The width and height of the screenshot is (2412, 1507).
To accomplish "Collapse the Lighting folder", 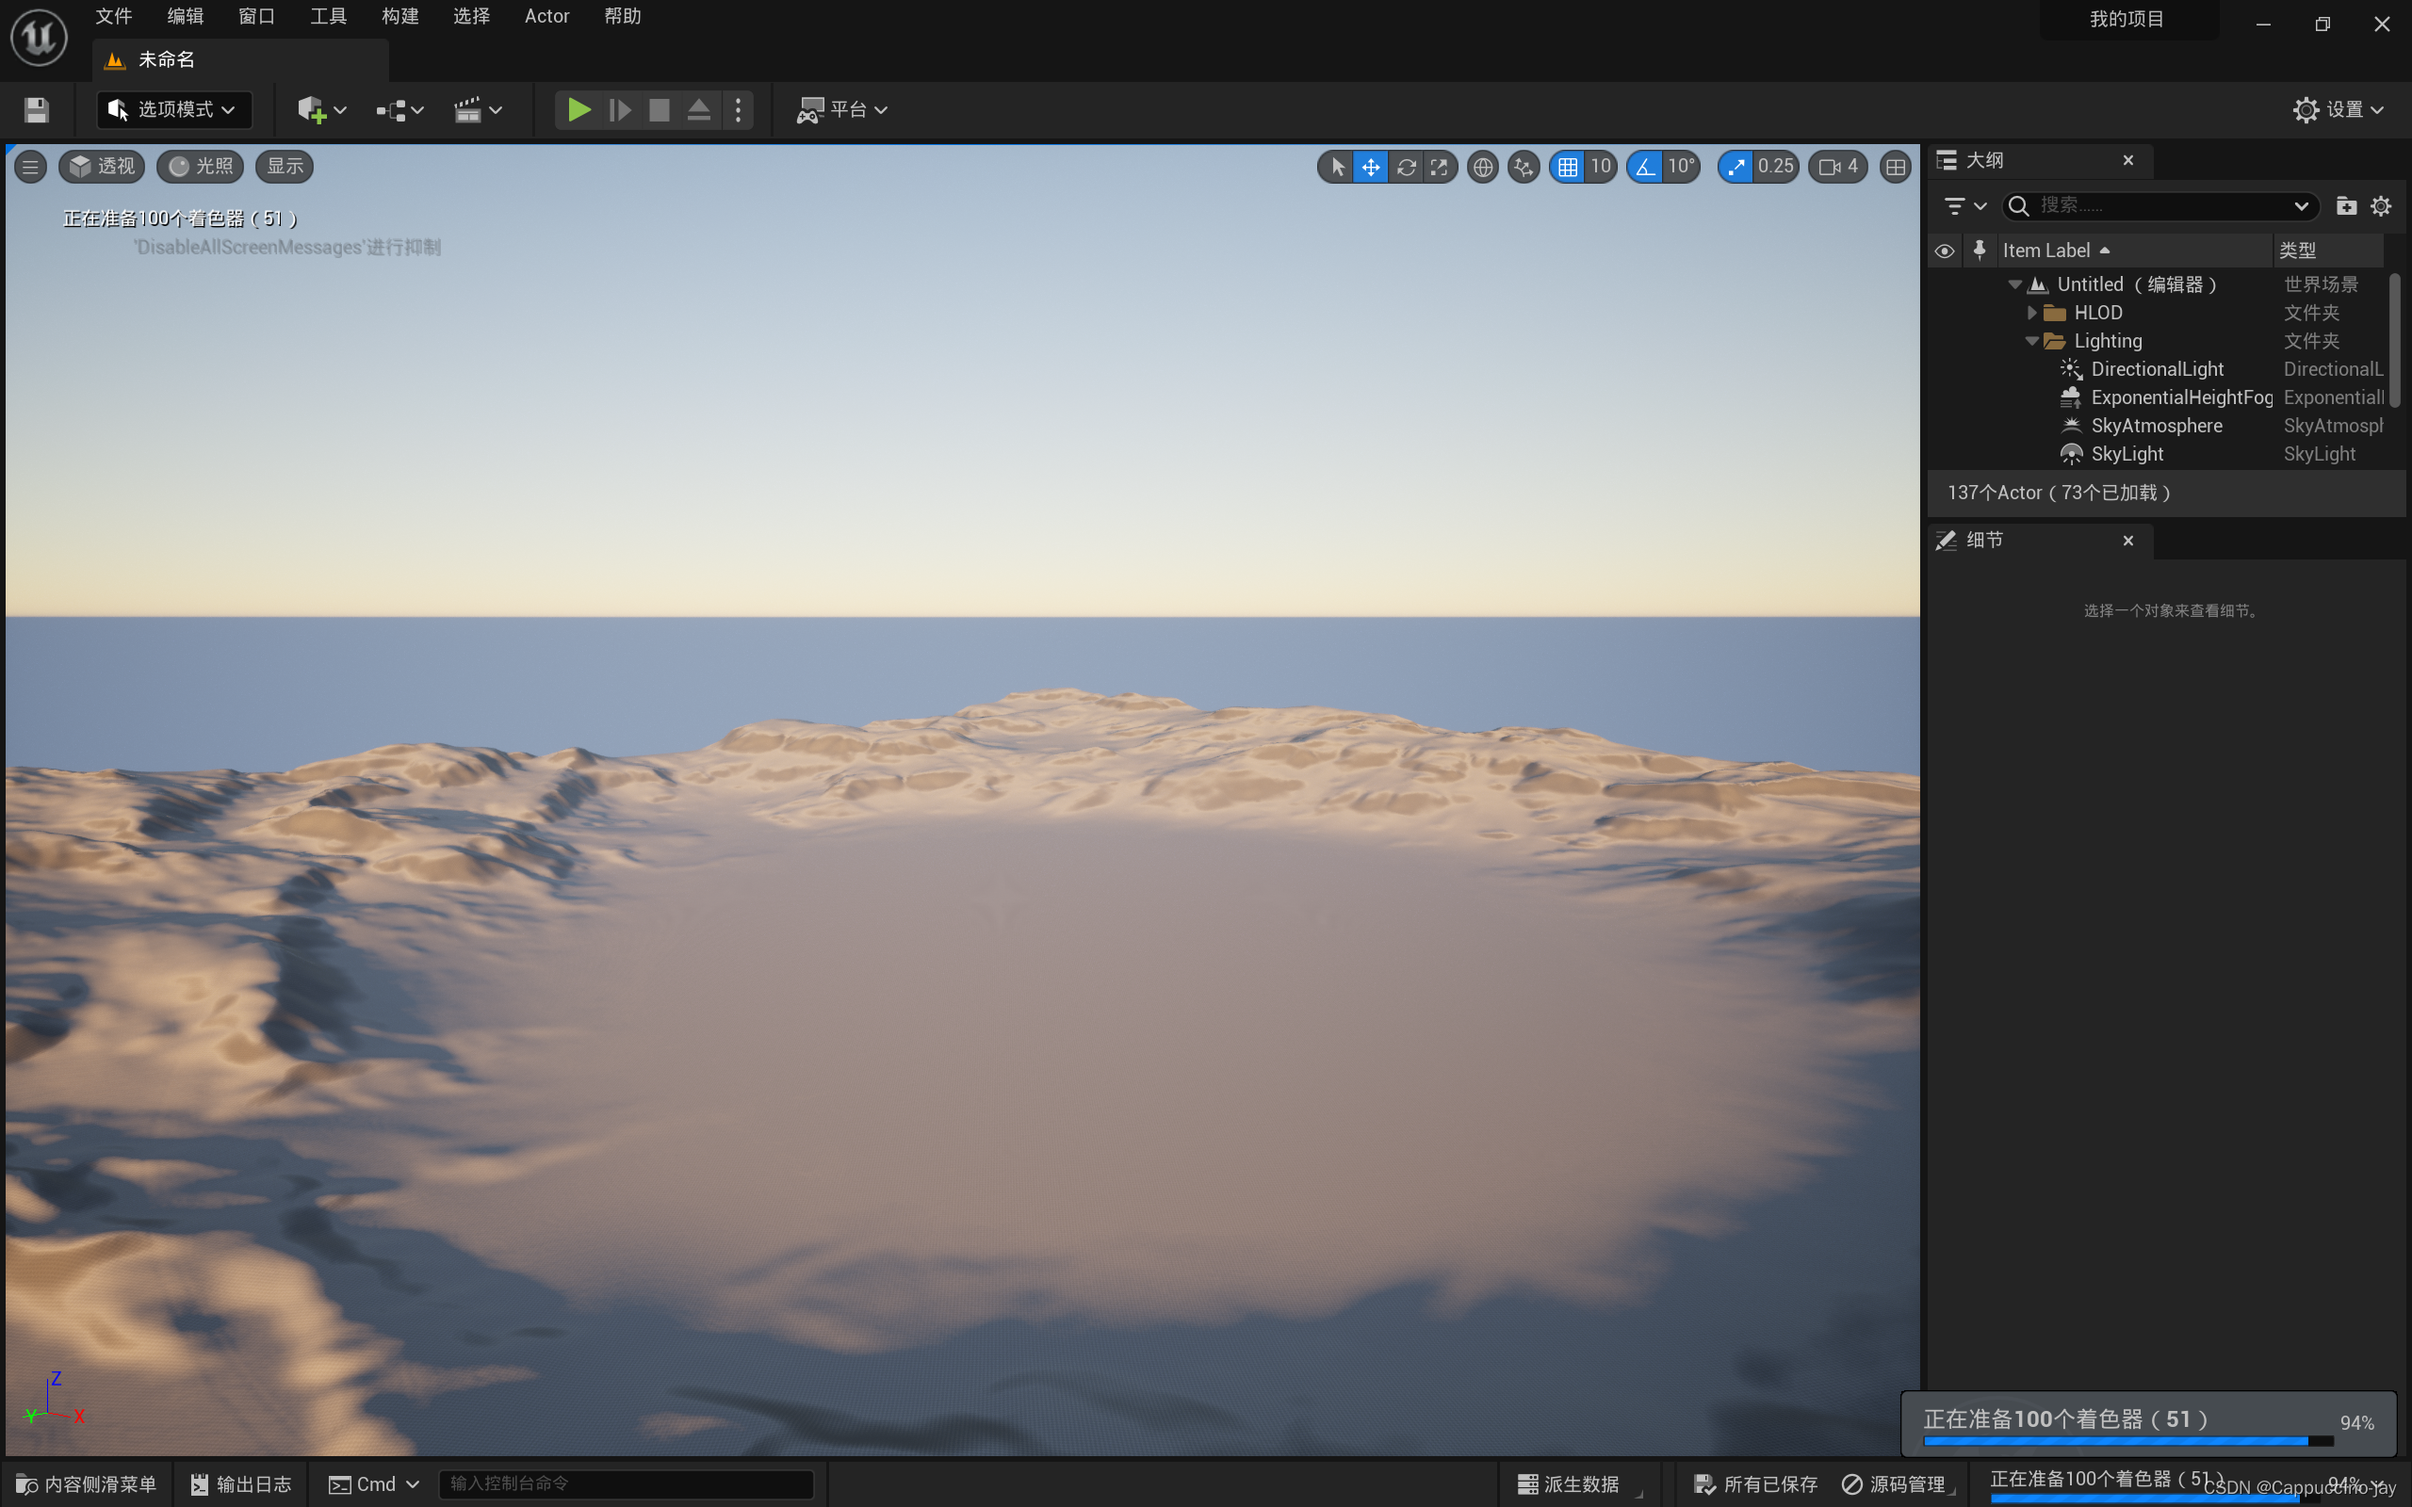I will pyautogui.click(x=2032, y=341).
